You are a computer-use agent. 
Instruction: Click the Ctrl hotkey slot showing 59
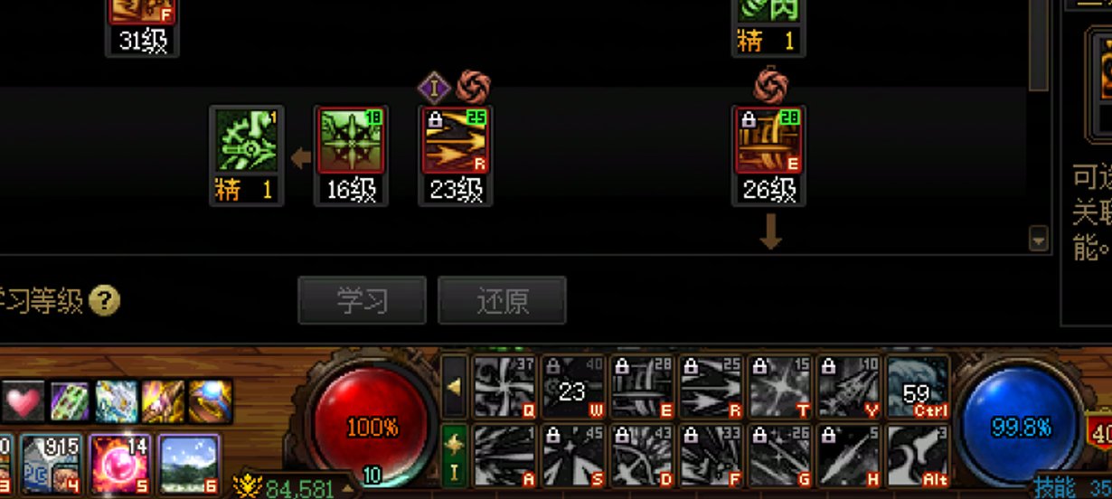(x=918, y=388)
